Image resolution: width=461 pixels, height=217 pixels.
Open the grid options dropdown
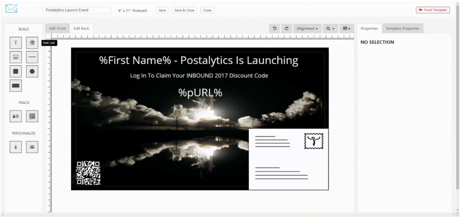tap(347, 28)
